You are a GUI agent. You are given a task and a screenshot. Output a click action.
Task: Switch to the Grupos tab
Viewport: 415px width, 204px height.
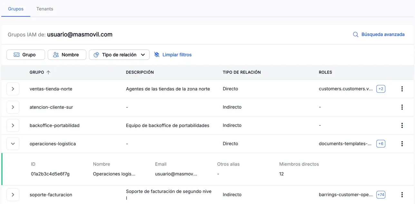point(16,9)
